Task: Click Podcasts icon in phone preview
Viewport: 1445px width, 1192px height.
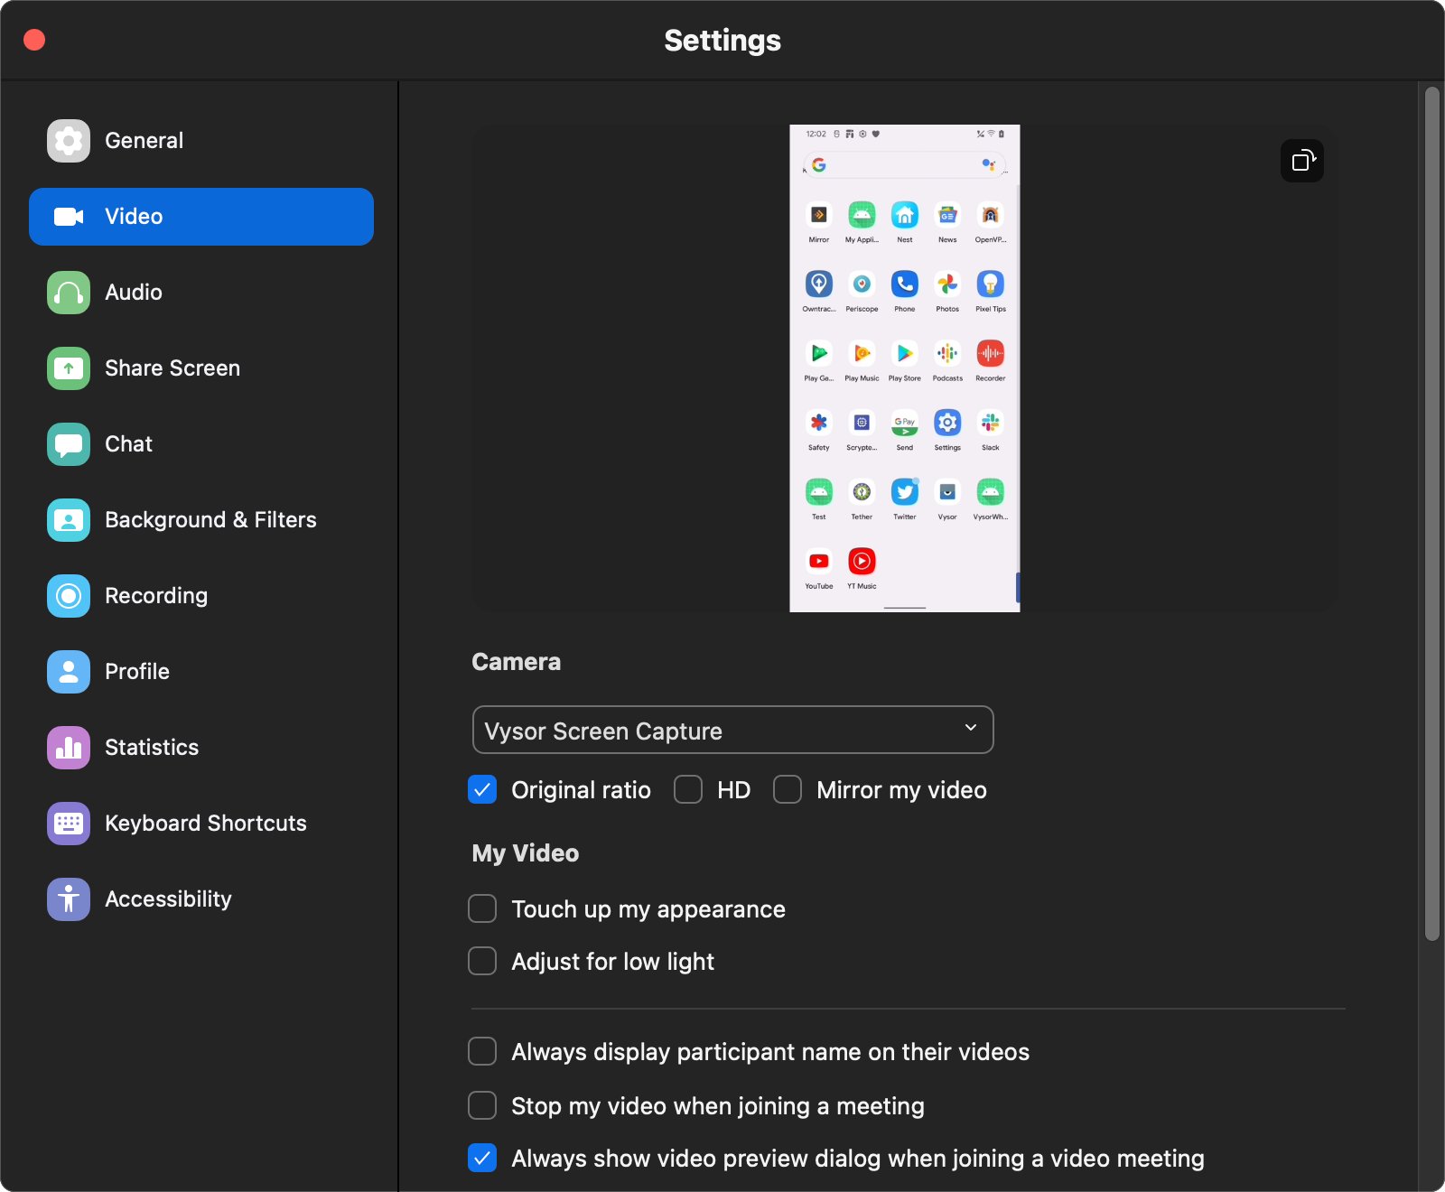Action: click(947, 353)
